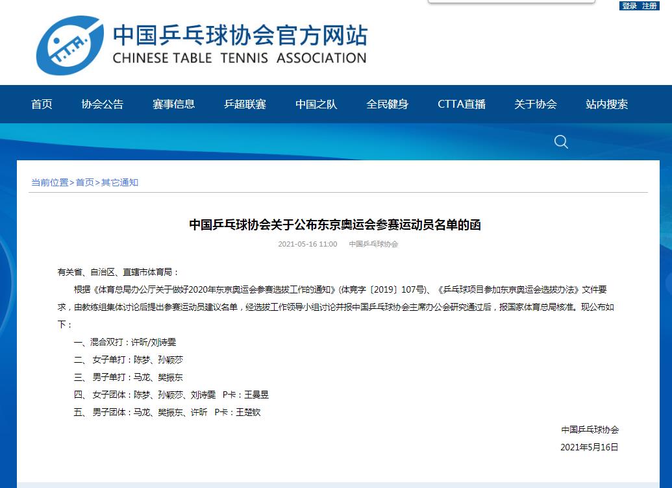This screenshot has height=488, width=672.
Task: Click the CTTA table tennis logo
Action: coord(70,45)
